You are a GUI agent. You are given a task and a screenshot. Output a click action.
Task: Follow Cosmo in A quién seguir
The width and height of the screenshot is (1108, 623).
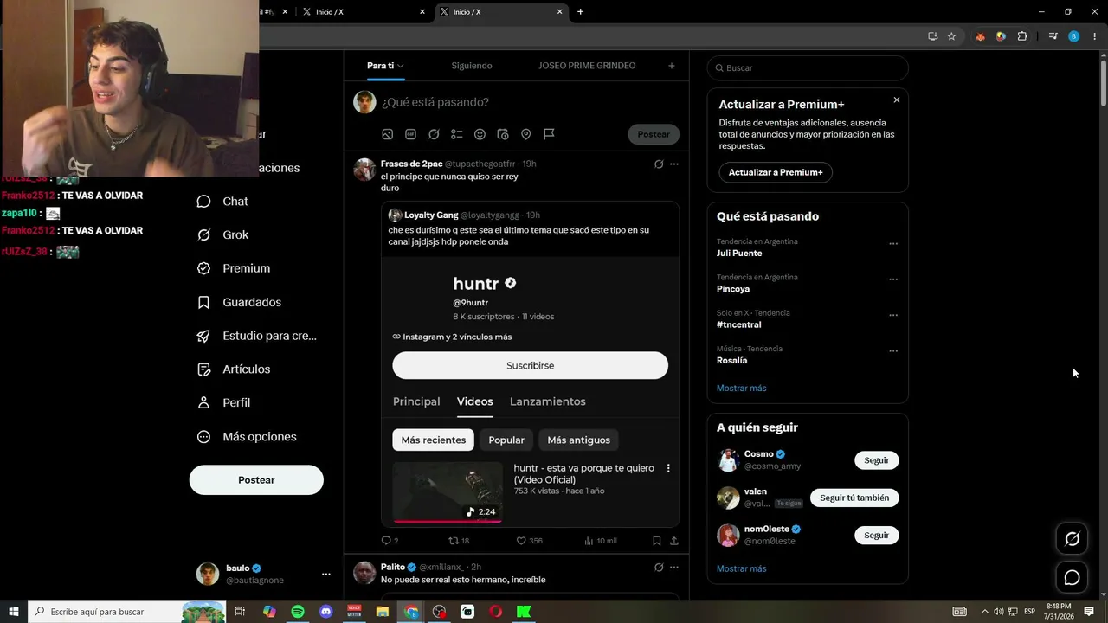[x=876, y=460]
